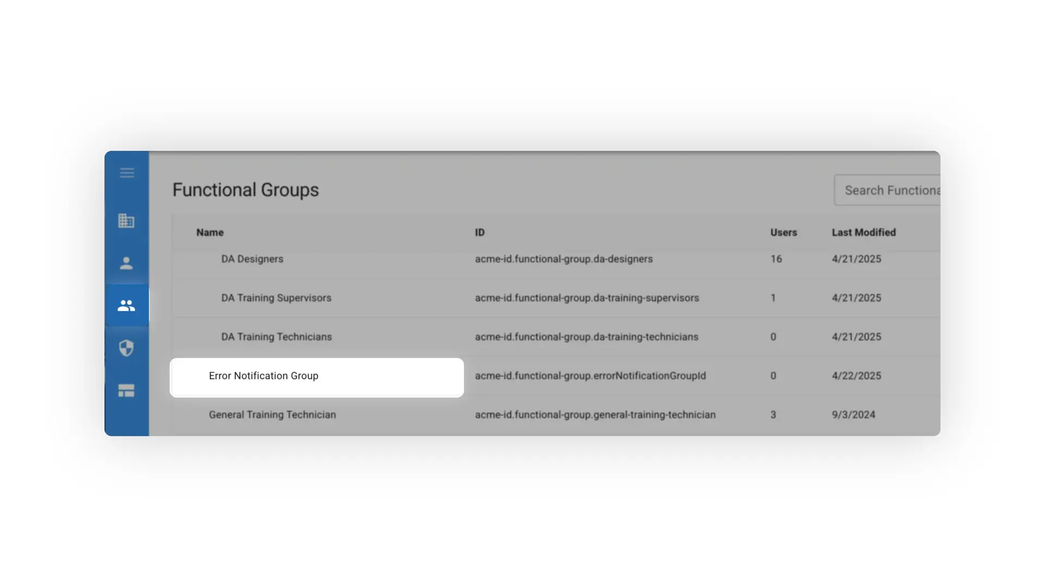
Task: Open the Users section via person icon
Action: tap(127, 263)
